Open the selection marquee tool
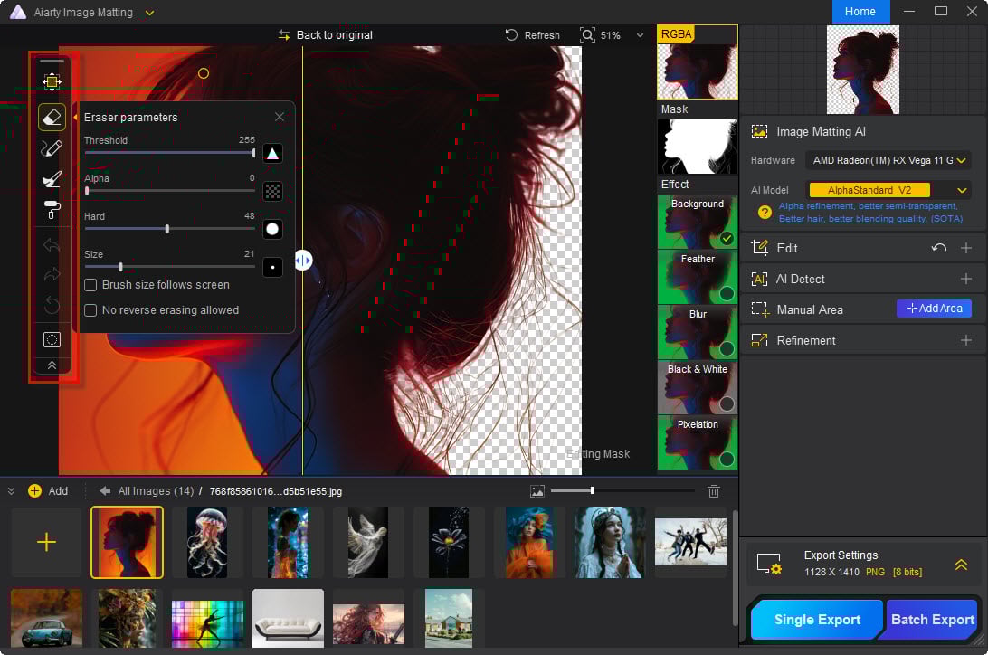This screenshot has height=655, width=988. coord(52,339)
